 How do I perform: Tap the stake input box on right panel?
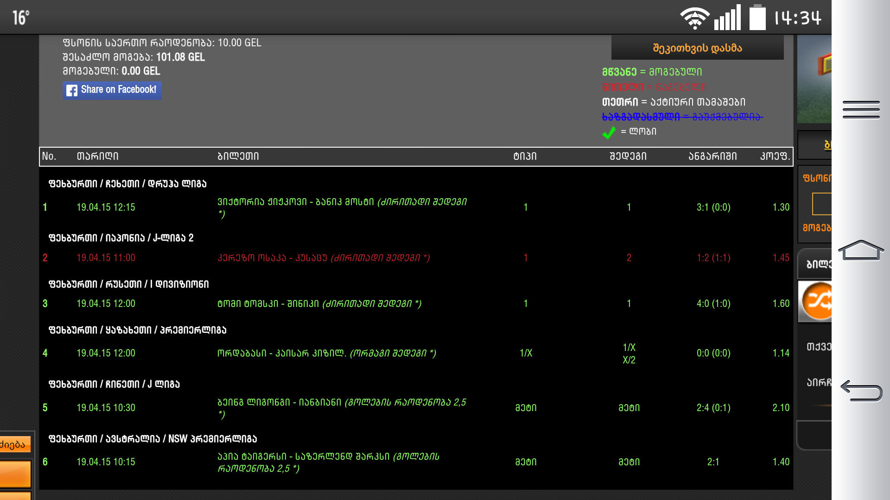click(x=822, y=204)
